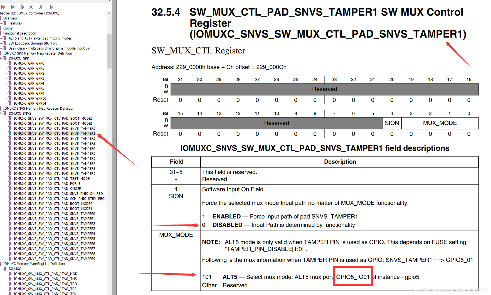Select the IOMUXC_GPR_GPR4 bookmark

tap(29, 83)
